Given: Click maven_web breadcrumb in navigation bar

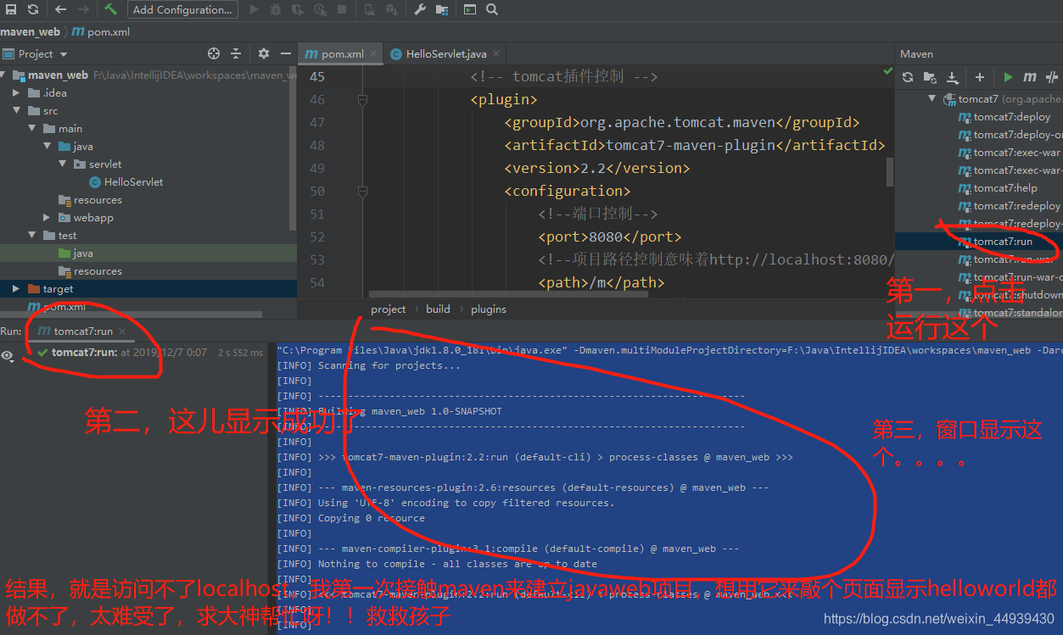Looking at the screenshot, I should [31, 31].
